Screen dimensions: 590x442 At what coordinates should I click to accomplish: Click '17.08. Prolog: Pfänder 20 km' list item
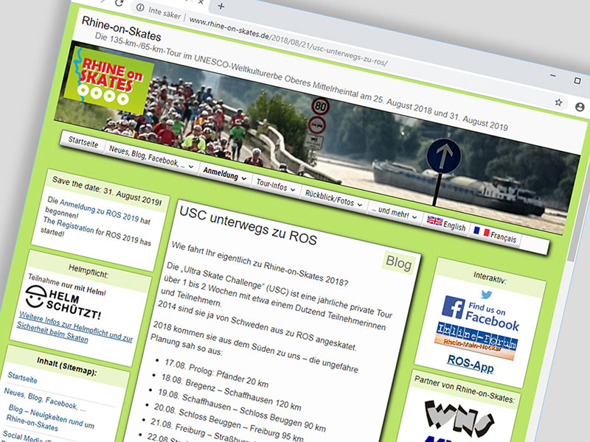pos(216,373)
